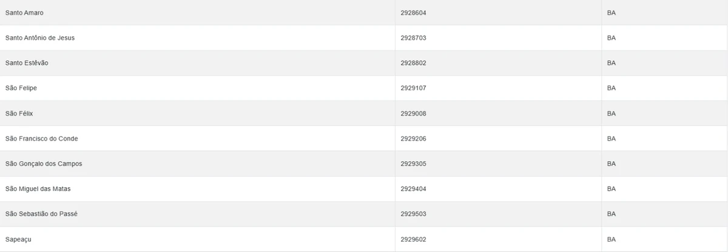The width and height of the screenshot is (728, 252).
Task: Click BA state cell in Sapeaçu row
Action: (611, 239)
